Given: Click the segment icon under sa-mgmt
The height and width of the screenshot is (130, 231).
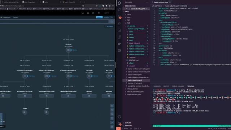Looking at the screenshot, I should pos(89,96).
